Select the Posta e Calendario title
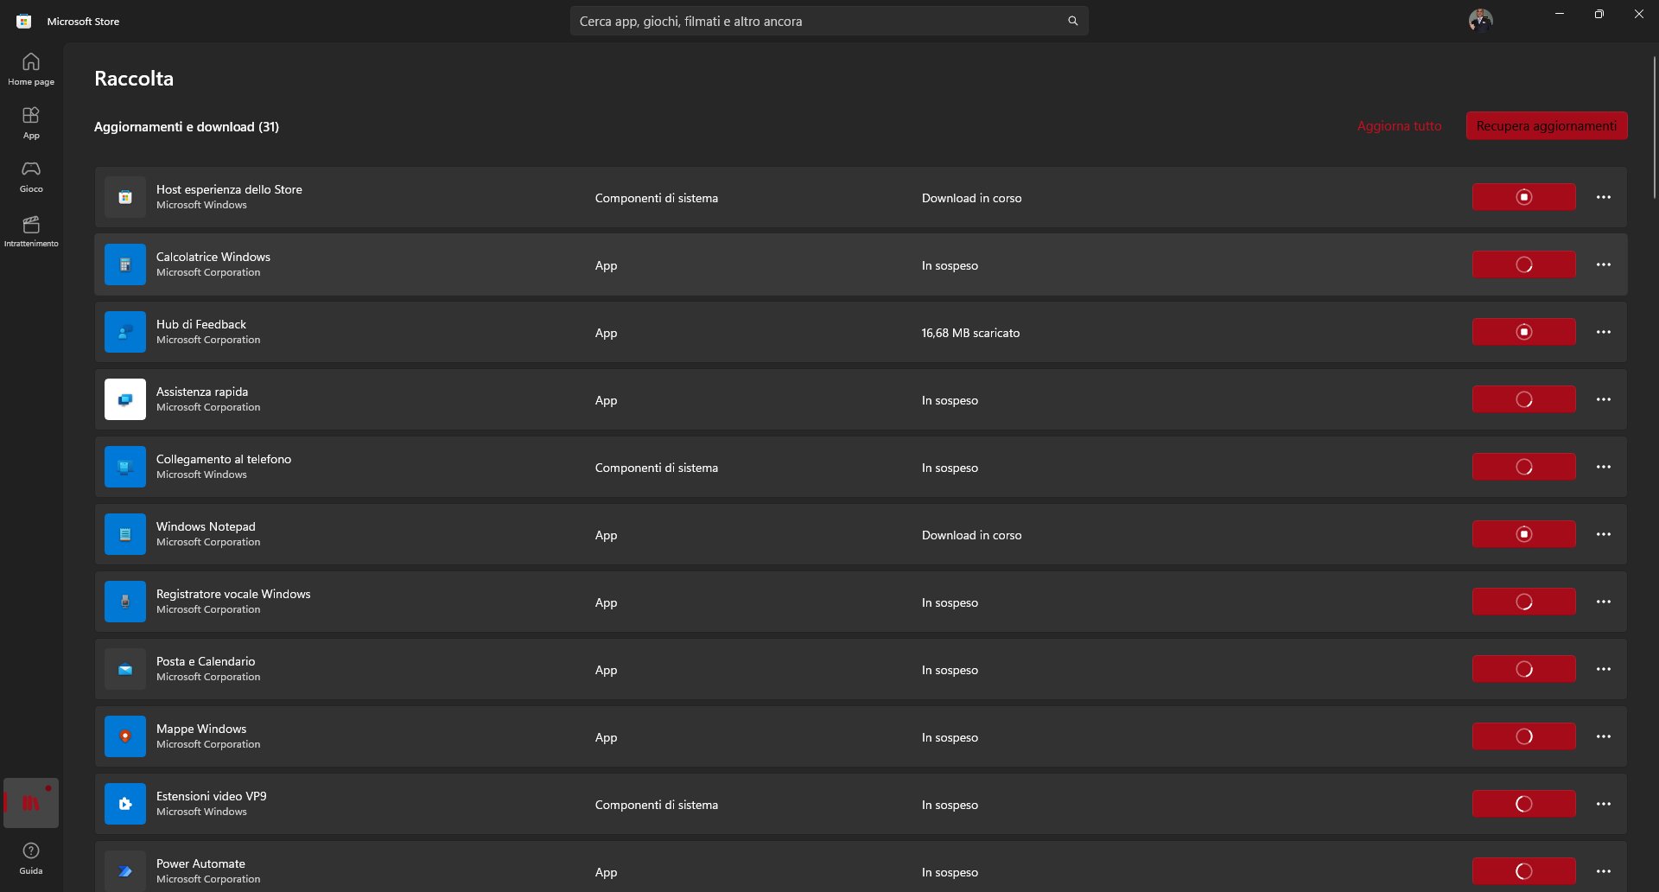 pos(206,661)
